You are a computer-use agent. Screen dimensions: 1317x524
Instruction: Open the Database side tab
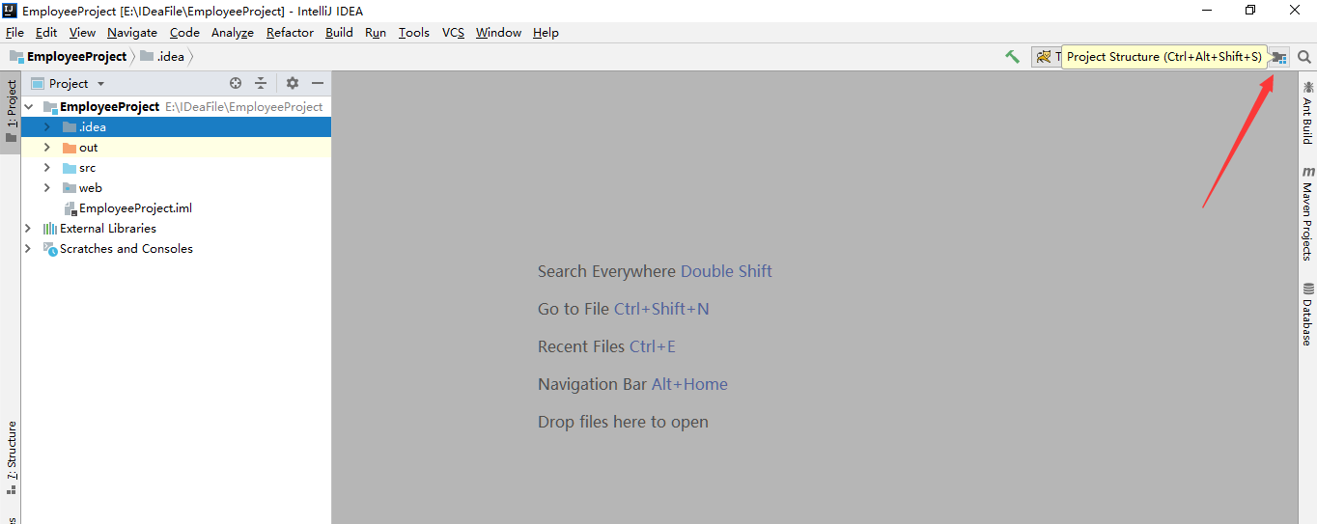point(1307,315)
